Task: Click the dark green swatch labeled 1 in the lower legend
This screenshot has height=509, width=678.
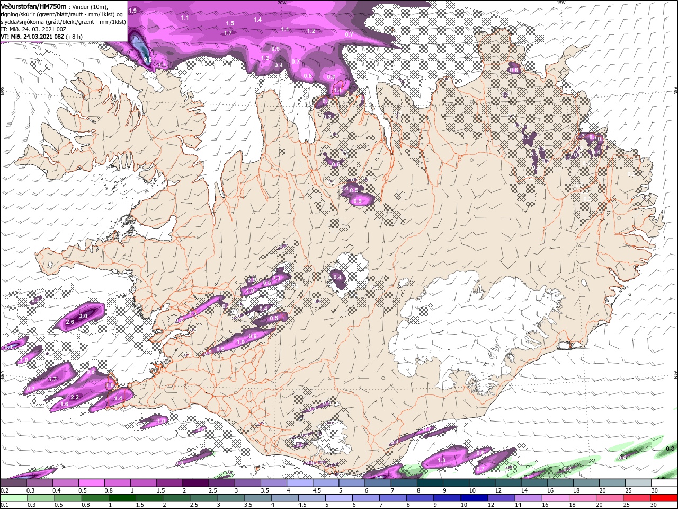Action: 122,498
